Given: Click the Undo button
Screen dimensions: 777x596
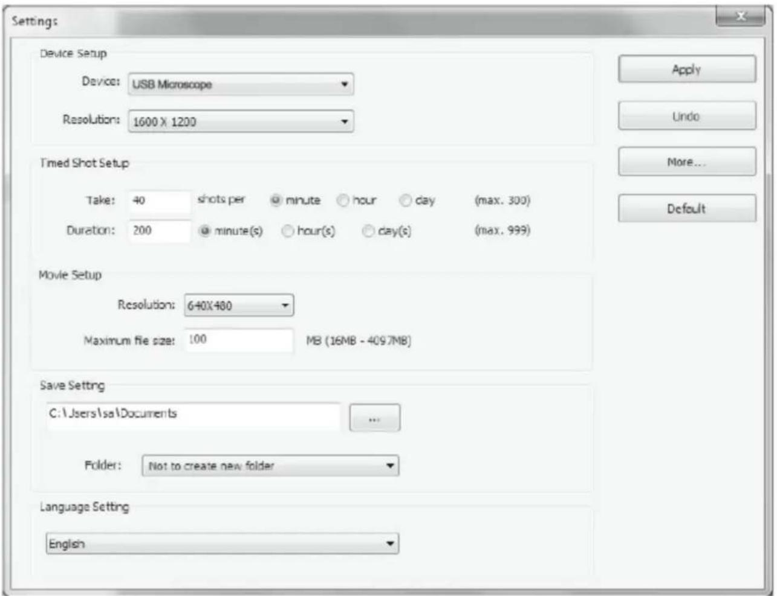Looking at the screenshot, I should pyautogui.click(x=687, y=116).
